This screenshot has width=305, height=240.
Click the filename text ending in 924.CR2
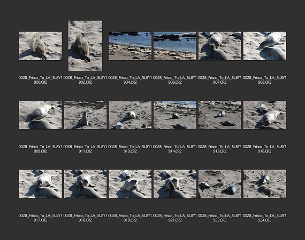point(264,218)
